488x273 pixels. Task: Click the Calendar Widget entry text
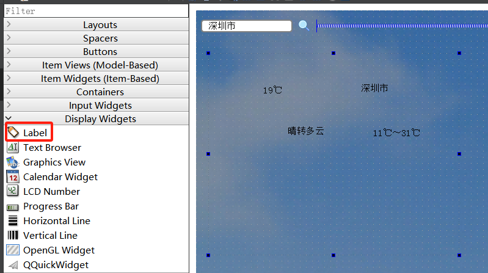[x=60, y=177]
